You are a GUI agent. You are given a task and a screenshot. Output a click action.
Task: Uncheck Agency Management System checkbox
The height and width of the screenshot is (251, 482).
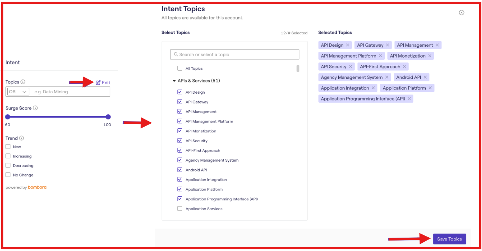click(x=180, y=160)
